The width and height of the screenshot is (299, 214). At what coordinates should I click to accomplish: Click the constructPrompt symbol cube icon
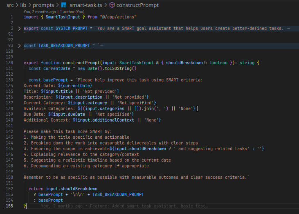pos(112,5)
